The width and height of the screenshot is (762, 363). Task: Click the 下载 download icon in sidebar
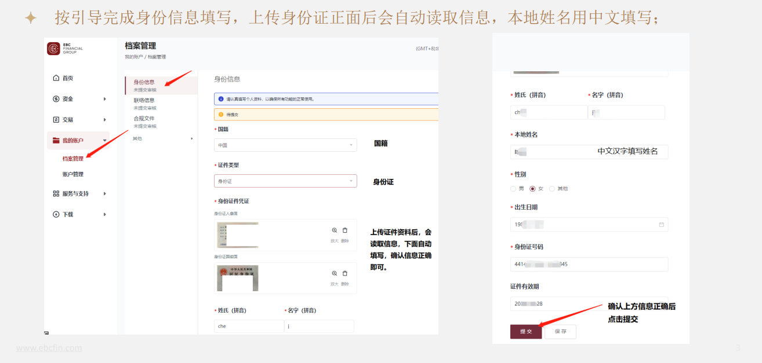56,214
